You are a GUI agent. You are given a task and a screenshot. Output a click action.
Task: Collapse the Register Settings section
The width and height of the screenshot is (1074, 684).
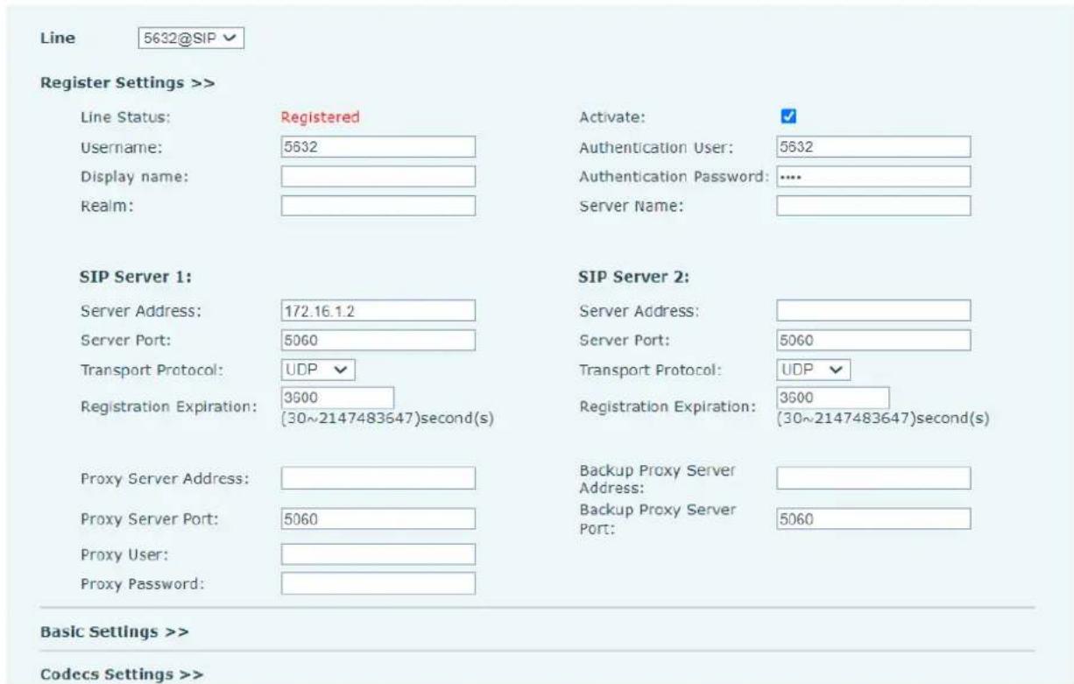coord(129,83)
